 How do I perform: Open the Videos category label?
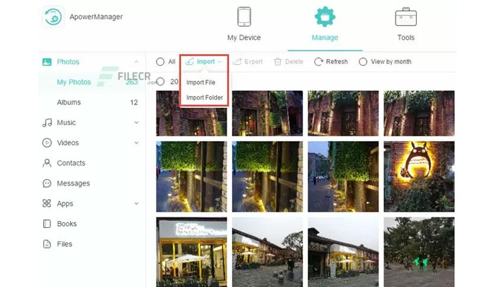[68, 143]
